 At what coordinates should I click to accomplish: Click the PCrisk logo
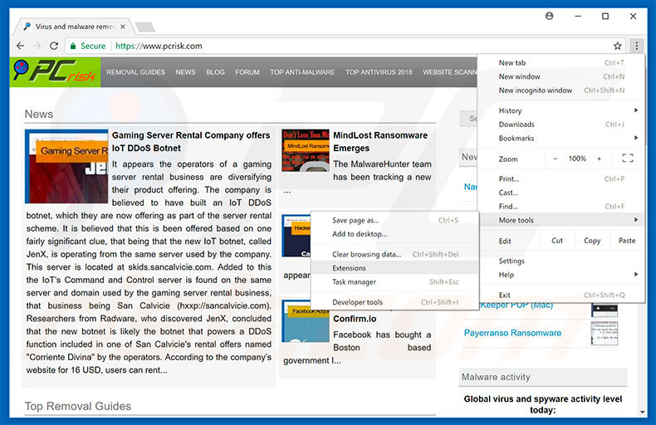(56, 72)
